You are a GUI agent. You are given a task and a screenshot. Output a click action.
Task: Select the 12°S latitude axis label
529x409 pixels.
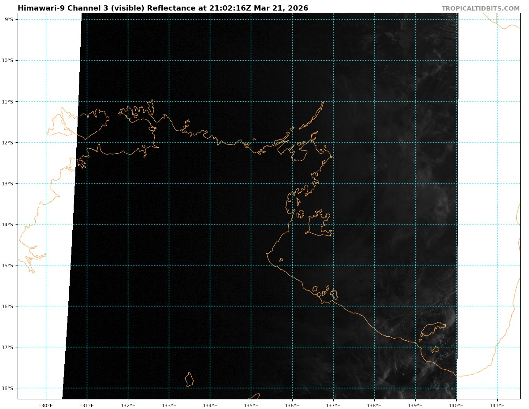[9, 143]
